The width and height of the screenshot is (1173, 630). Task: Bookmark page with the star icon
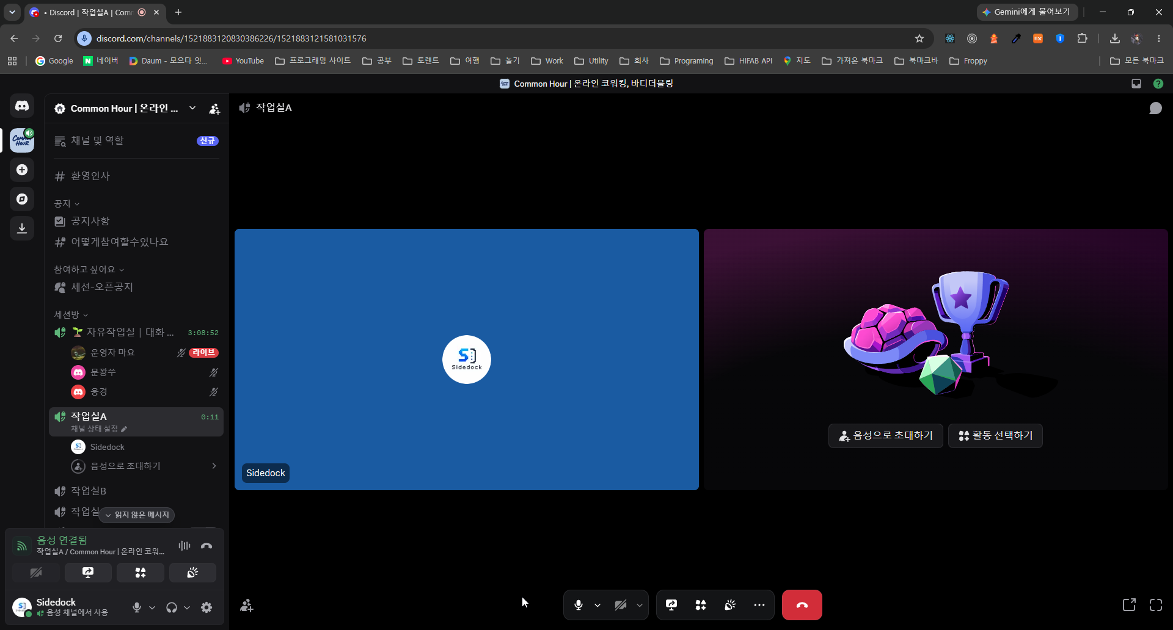tap(919, 38)
